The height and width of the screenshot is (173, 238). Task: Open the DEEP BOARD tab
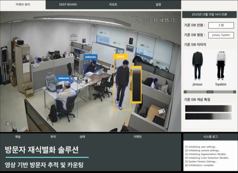point(68,4)
